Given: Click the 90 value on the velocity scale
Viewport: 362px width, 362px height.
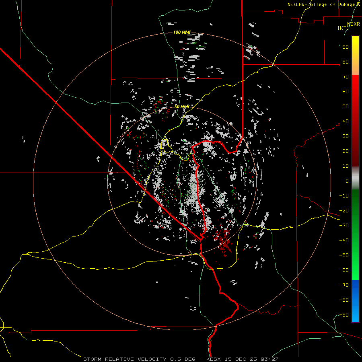Looking at the screenshot, I should [346, 47].
